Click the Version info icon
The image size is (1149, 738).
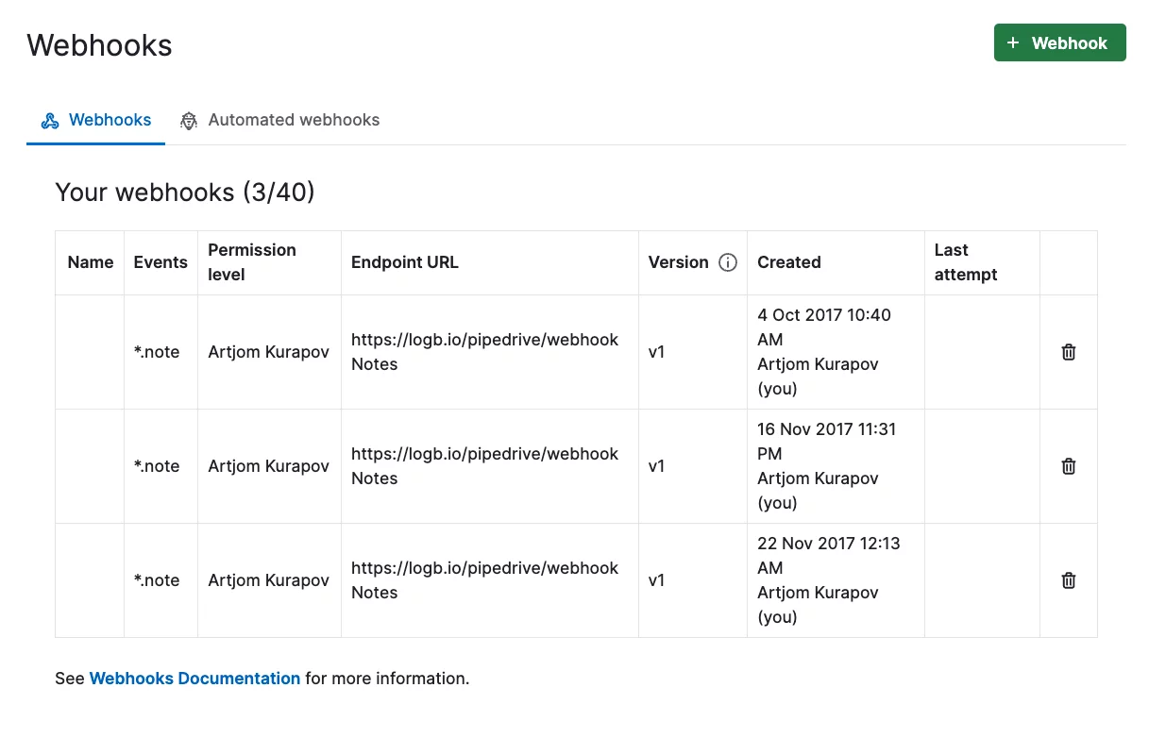pyautogui.click(x=728, y=262)
